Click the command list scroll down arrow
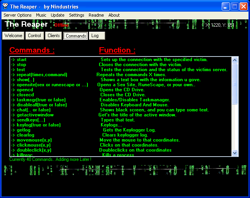The image size is (250, 198). pyautogui.click(x=235, y=153)
